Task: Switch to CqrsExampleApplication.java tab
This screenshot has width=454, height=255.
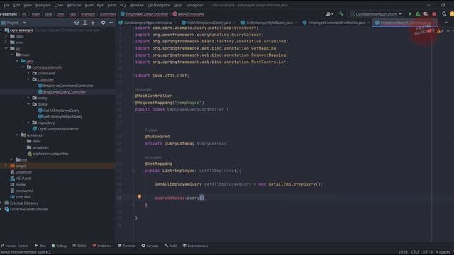Action: click(148, 23)
